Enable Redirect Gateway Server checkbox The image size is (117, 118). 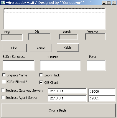[x=3, y=90]
